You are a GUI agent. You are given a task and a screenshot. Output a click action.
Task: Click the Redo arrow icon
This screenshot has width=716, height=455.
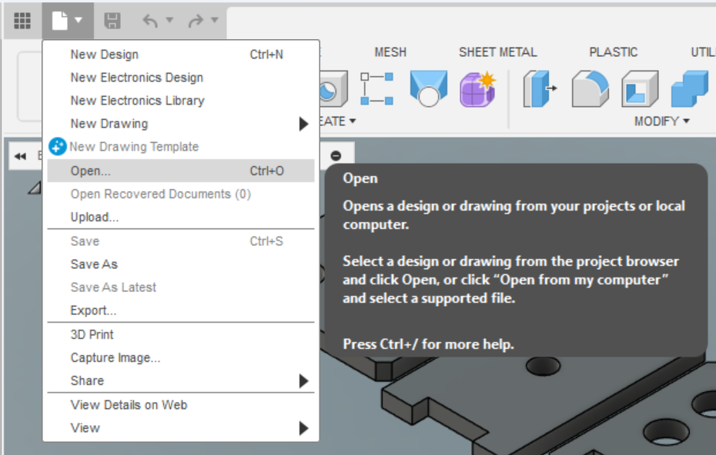pos(196,21)
